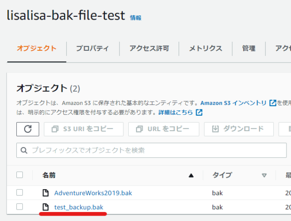Click the search magnifier icon in prefix field
The height and width of the screenshot is (221, 291).
click(24, 150)
